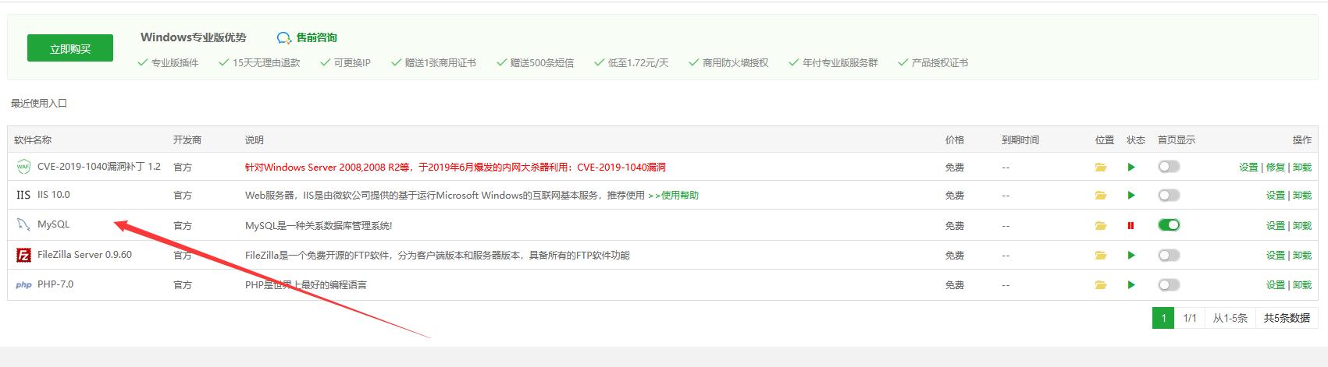This screenshot has height=367, width=1328.
Task: Click the CVE-2019-1040漏洞补丁 1.2 name
Action: [99, 167]
